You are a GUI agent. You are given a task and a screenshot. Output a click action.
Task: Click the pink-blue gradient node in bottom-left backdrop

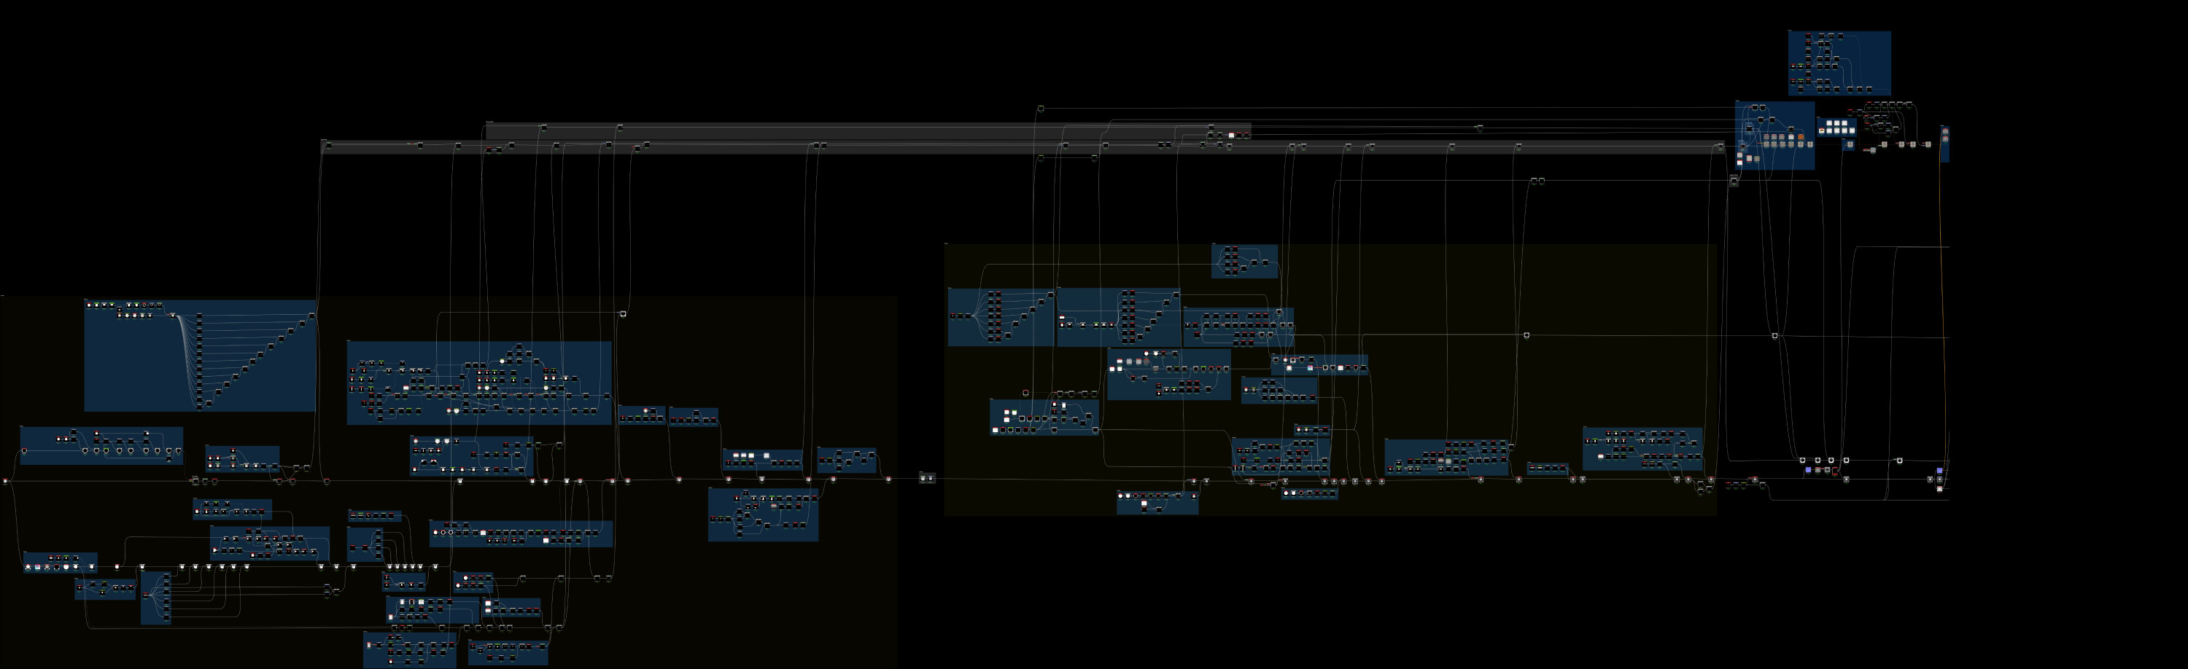pos(37,567)
